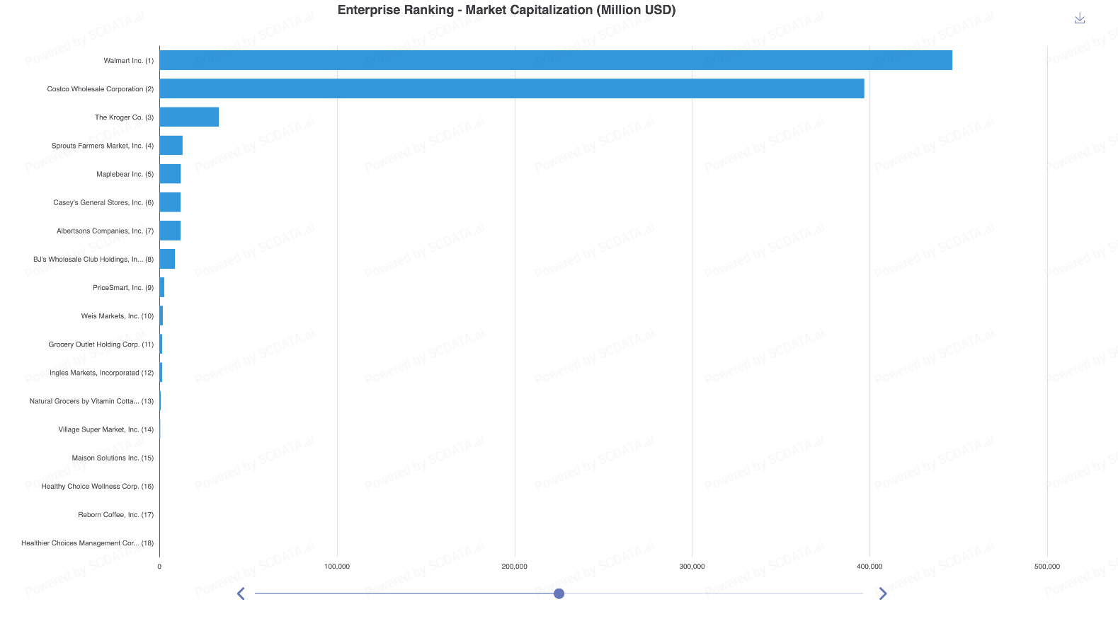Click the Casey's General Stores bar
This screenshot has width=1118, height=626.
(170, 202)
